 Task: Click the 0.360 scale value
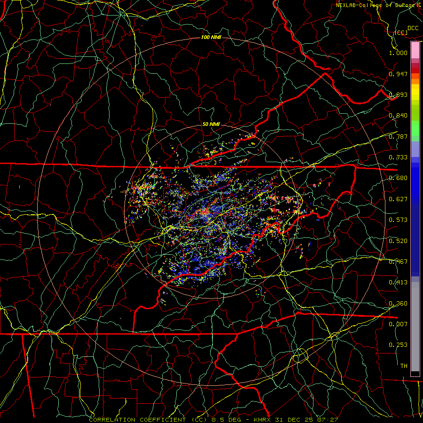(398, 304)
